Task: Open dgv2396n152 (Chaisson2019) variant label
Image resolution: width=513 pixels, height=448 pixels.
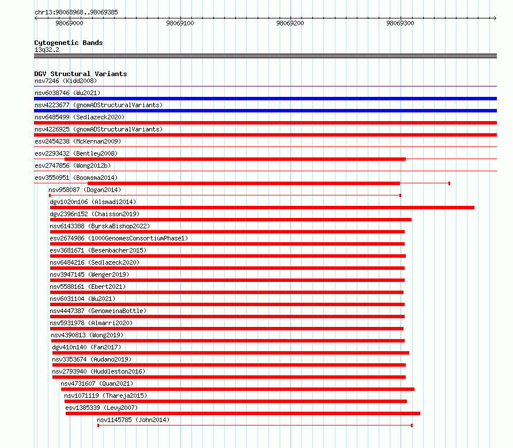Action: (95, 214)
